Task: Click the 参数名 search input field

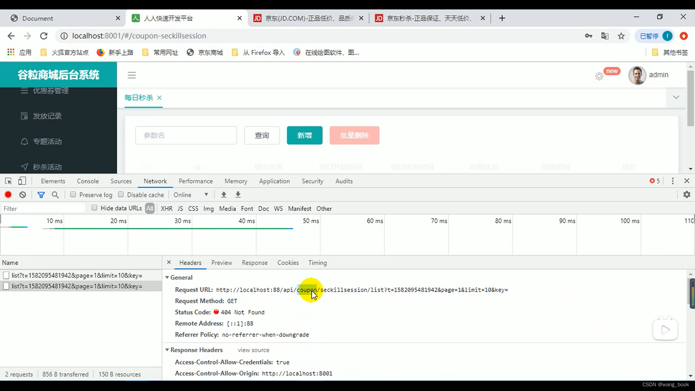Action: click(x=186, y=135)
